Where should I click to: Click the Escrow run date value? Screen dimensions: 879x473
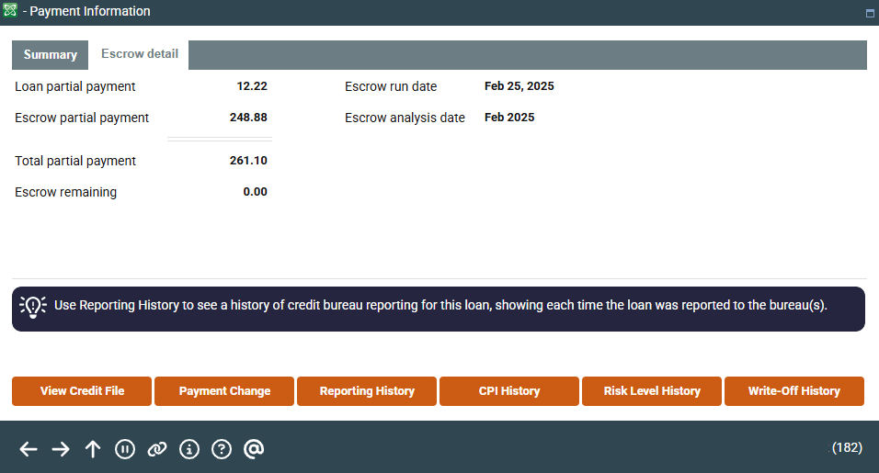[x=519, y=86]
